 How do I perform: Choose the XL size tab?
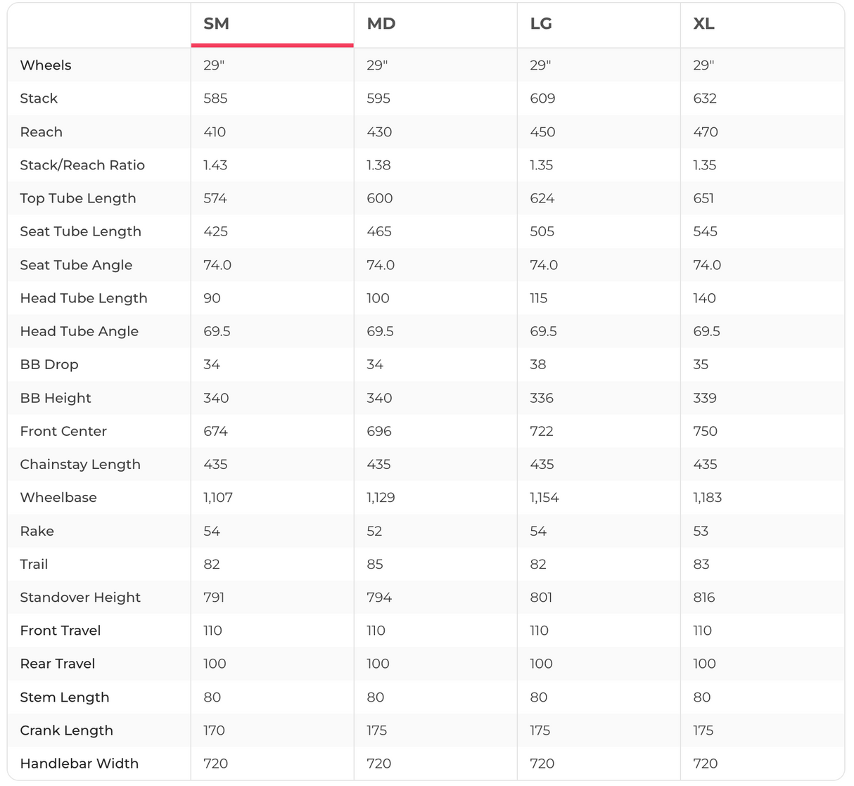click(703, 24)
